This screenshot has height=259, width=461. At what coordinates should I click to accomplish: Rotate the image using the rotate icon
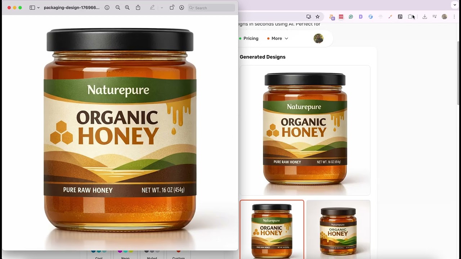pyautogui.click(x=172, y=8)
